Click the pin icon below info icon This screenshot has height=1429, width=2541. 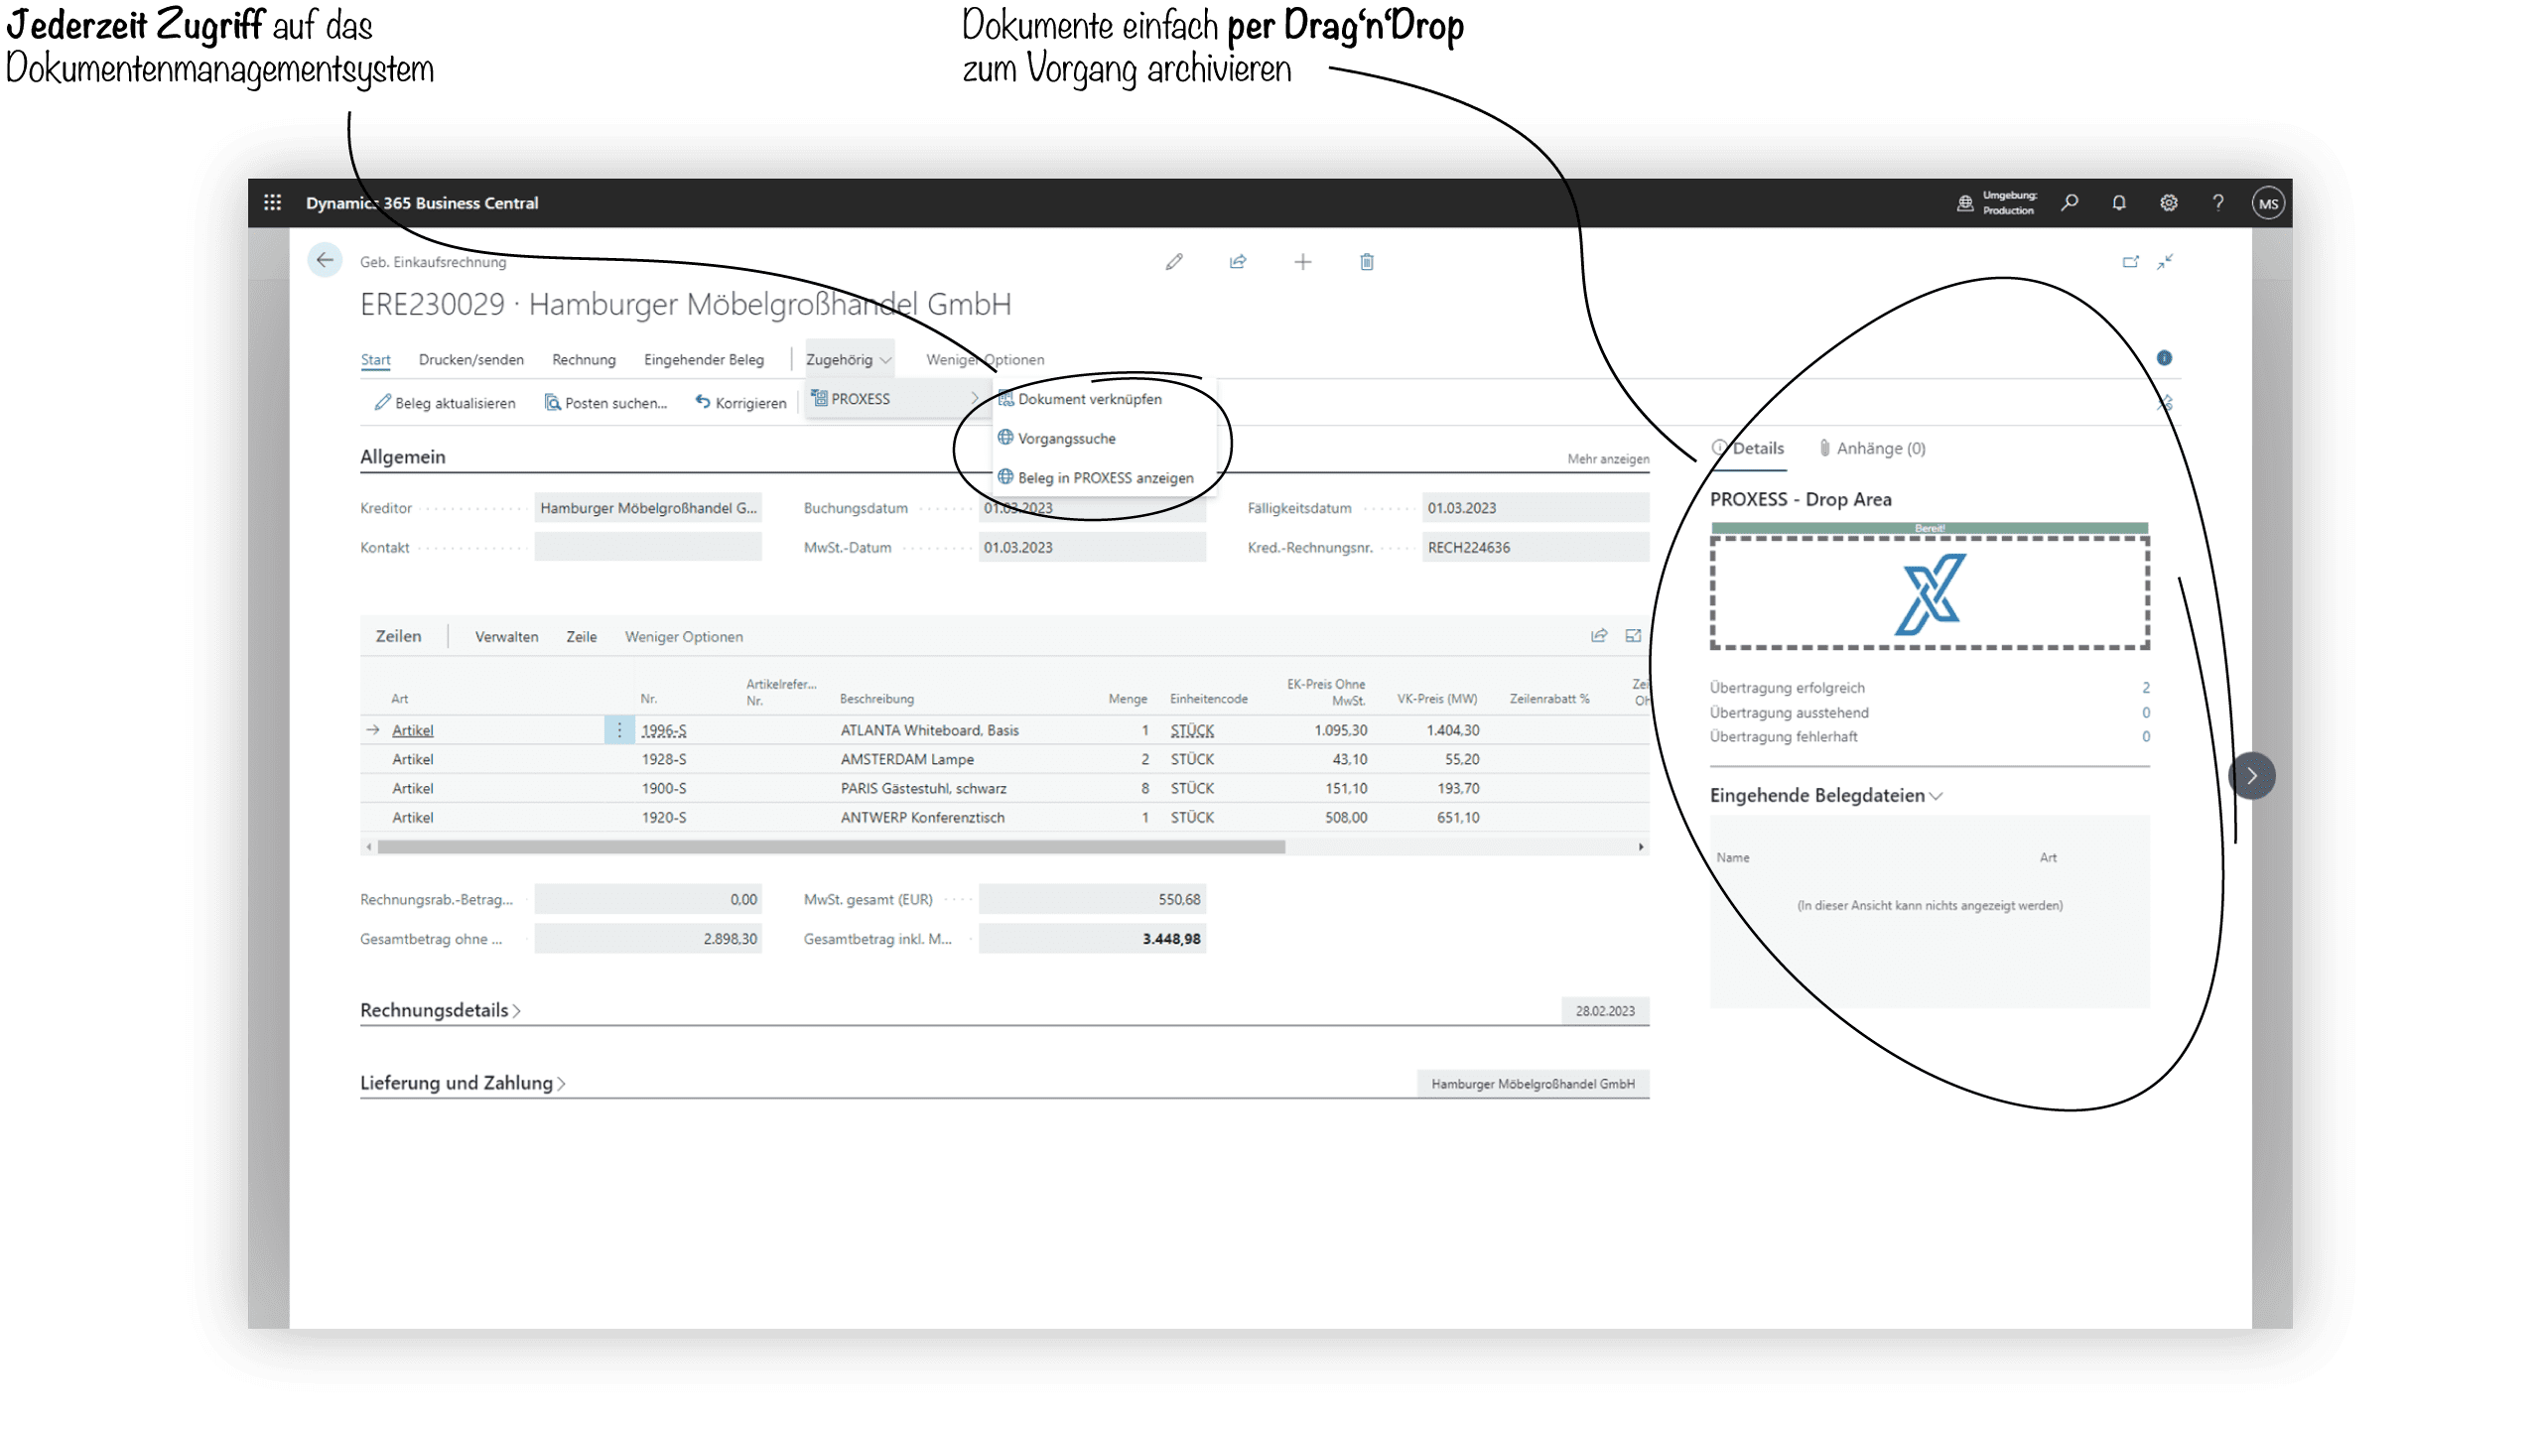pos(2165,403)
